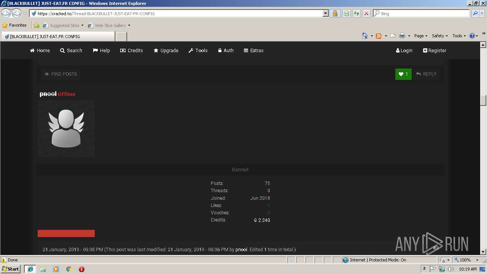Switch to the JUST-EAT.FR CONFIG tab
Viewport: 487px width, 274px height.
pyautogui.click(x=58, y=37)
